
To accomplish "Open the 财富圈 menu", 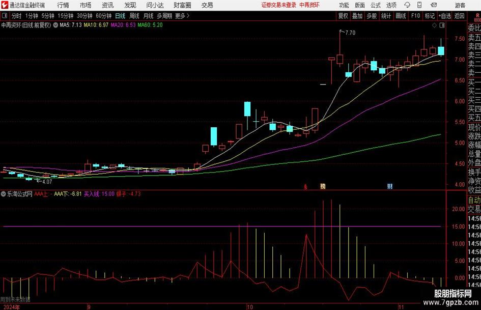I will [182, 5].
